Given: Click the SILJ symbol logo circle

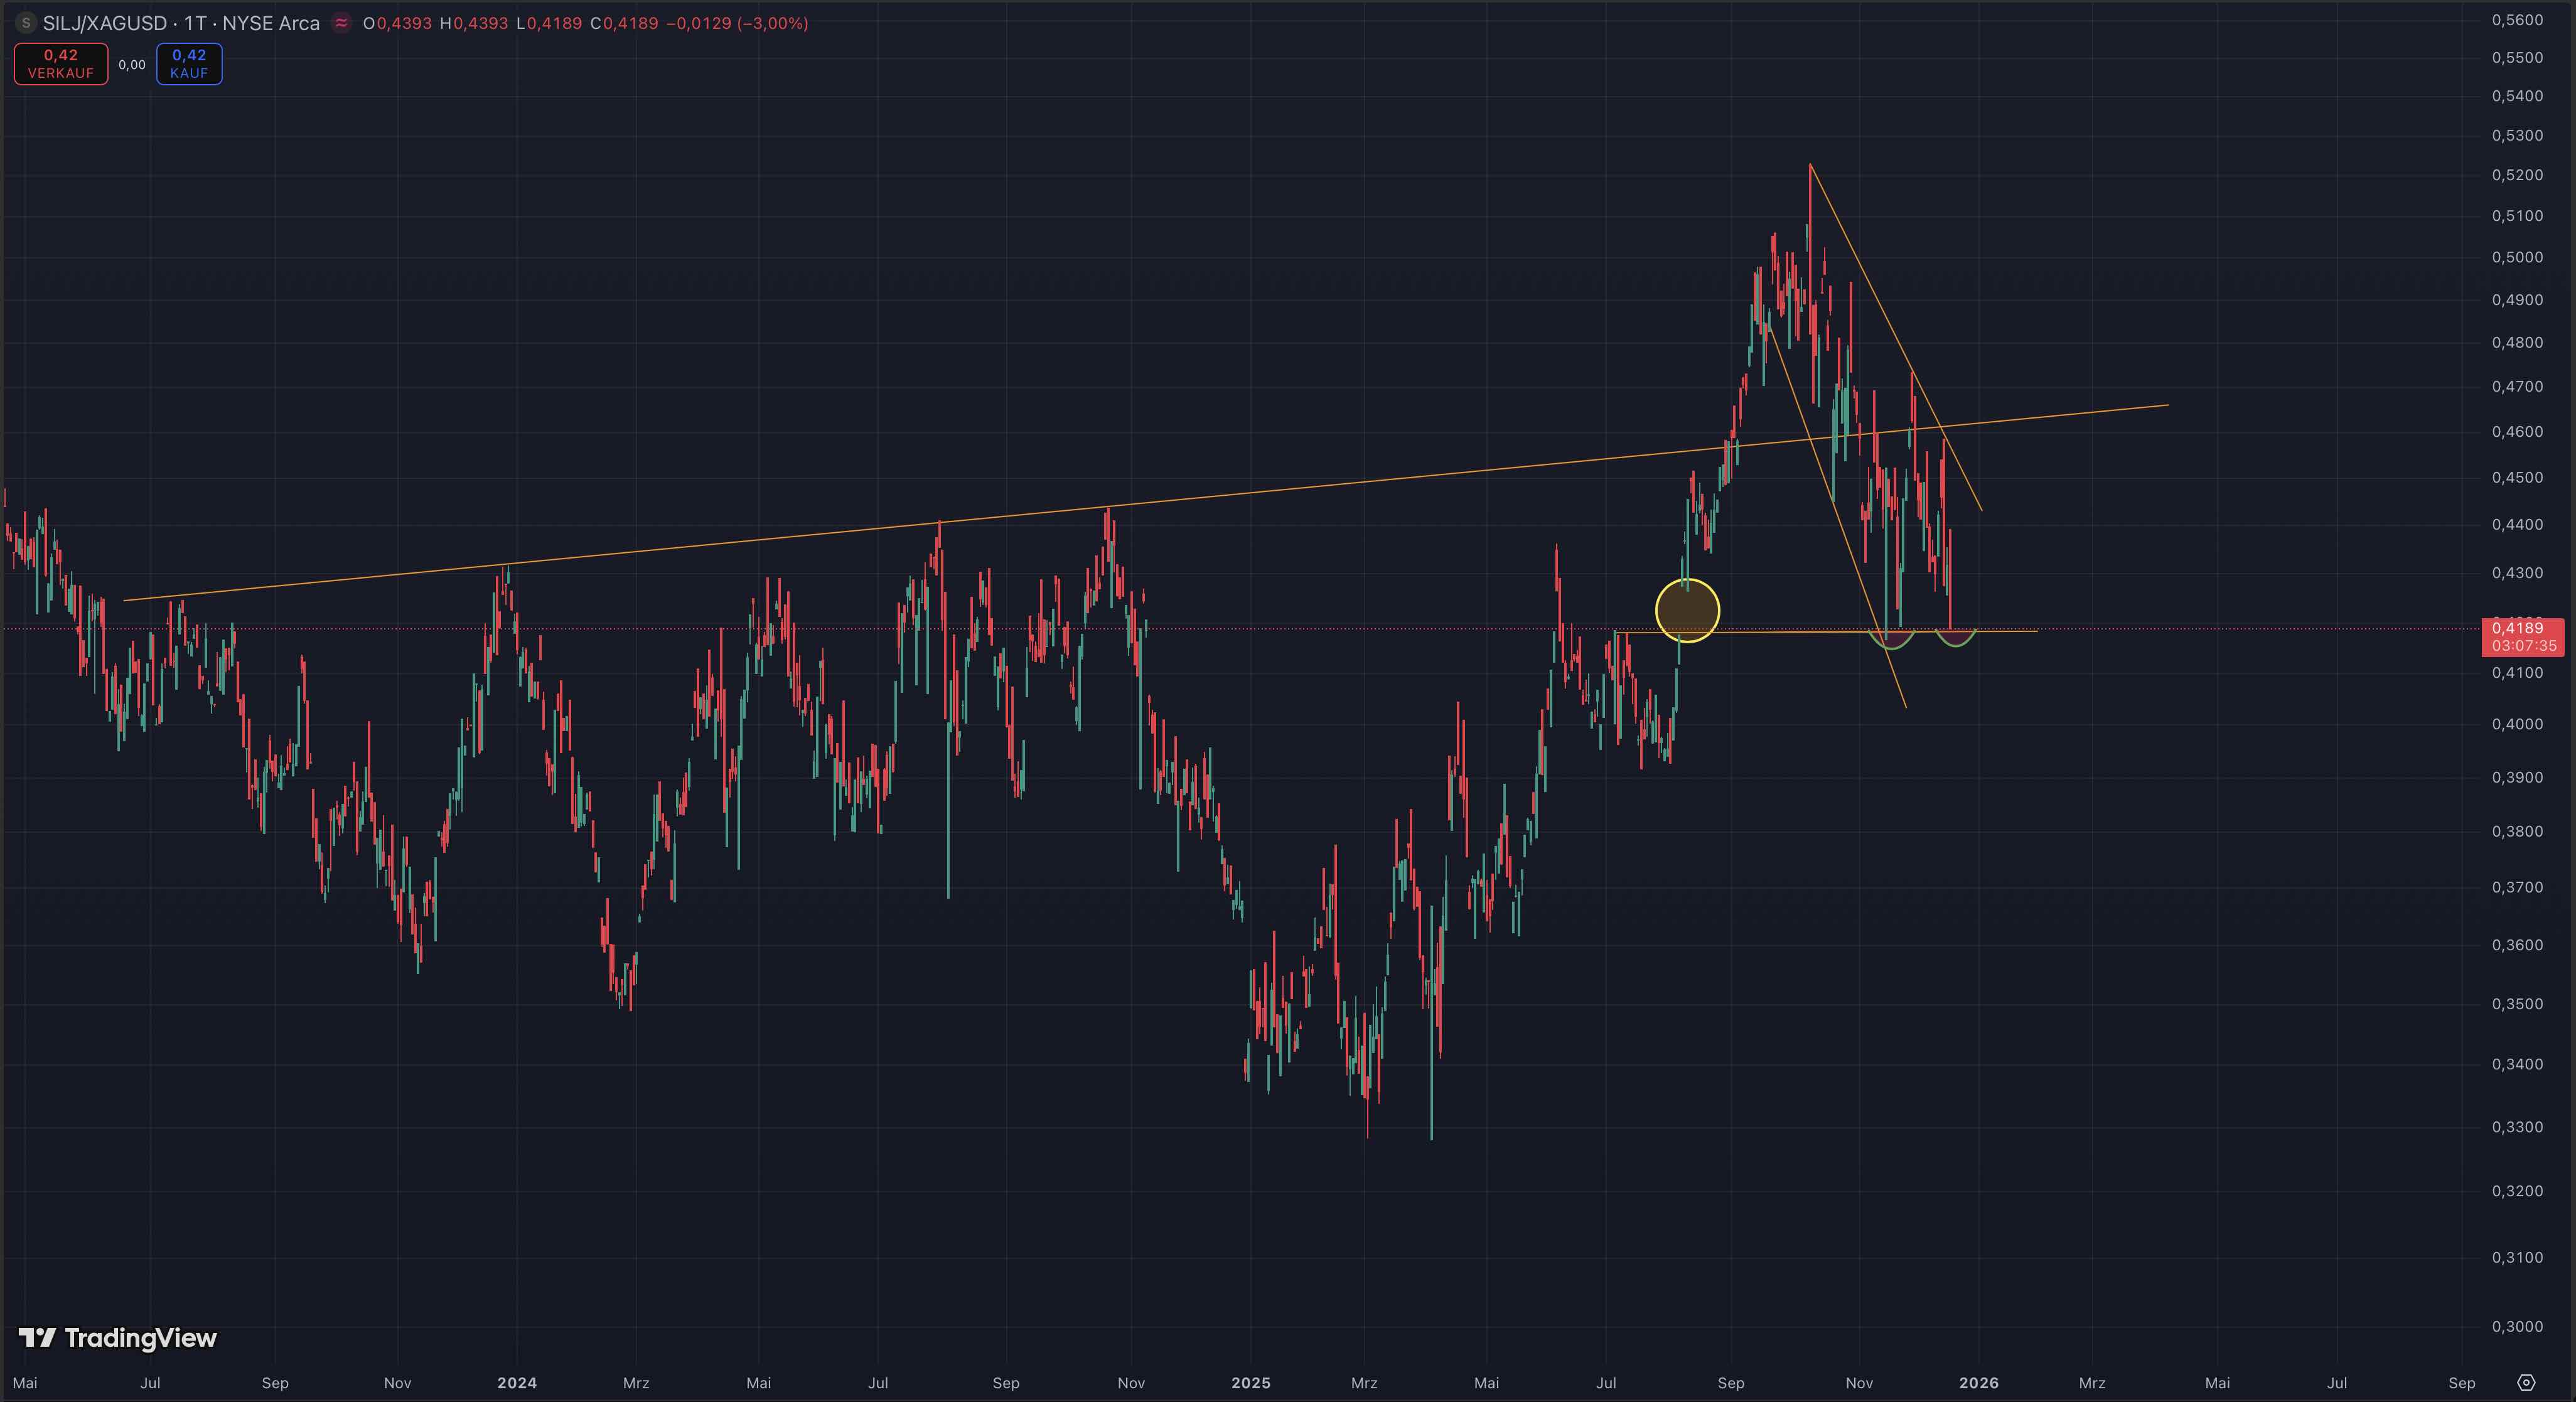Looking at the screenshot, I should [x=26, y=23].
